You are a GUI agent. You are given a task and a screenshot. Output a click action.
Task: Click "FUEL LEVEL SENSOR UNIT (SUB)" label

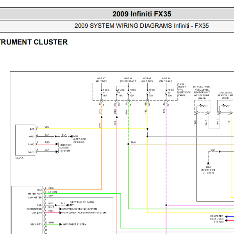pyautogui.click(x=225, y=95)
